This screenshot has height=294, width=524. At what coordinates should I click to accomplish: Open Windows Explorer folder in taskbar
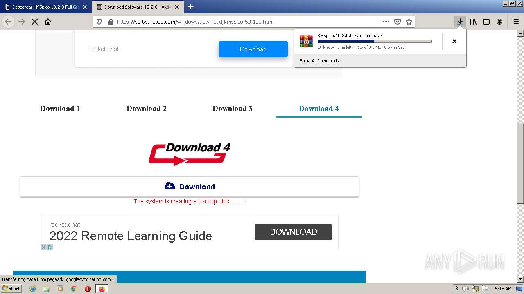click(x=46, y=289)
